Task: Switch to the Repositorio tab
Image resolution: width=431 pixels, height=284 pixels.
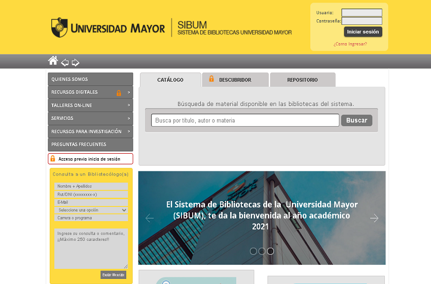Action: tap(303, 80)
